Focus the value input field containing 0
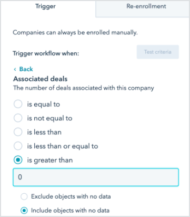 point(96,177)
